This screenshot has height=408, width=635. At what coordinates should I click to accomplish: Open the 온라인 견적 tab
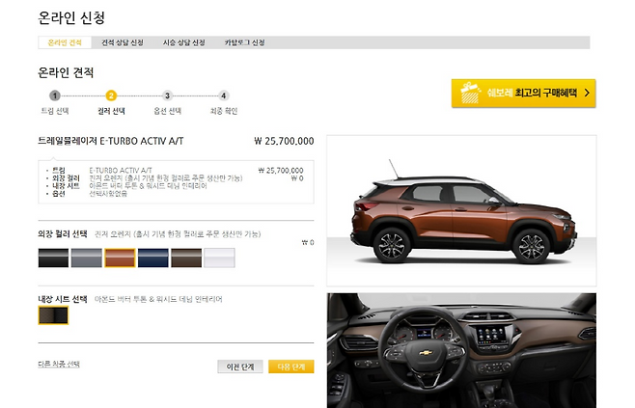pos(64,42)
